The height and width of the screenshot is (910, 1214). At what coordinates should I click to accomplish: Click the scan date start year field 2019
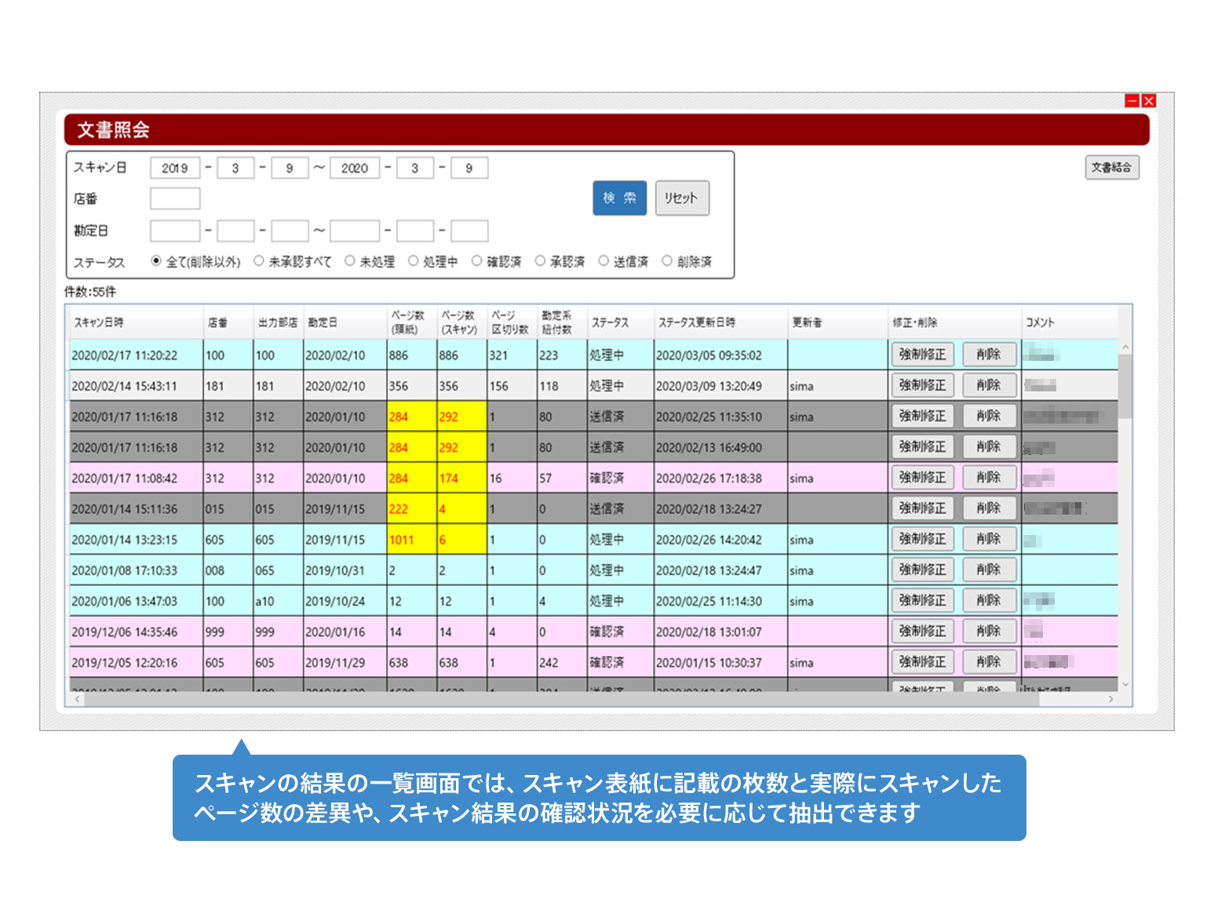tap(175, 168)
